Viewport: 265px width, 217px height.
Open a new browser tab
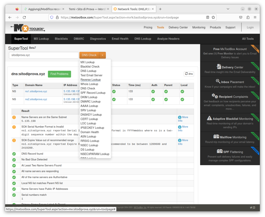pos(160,9)
